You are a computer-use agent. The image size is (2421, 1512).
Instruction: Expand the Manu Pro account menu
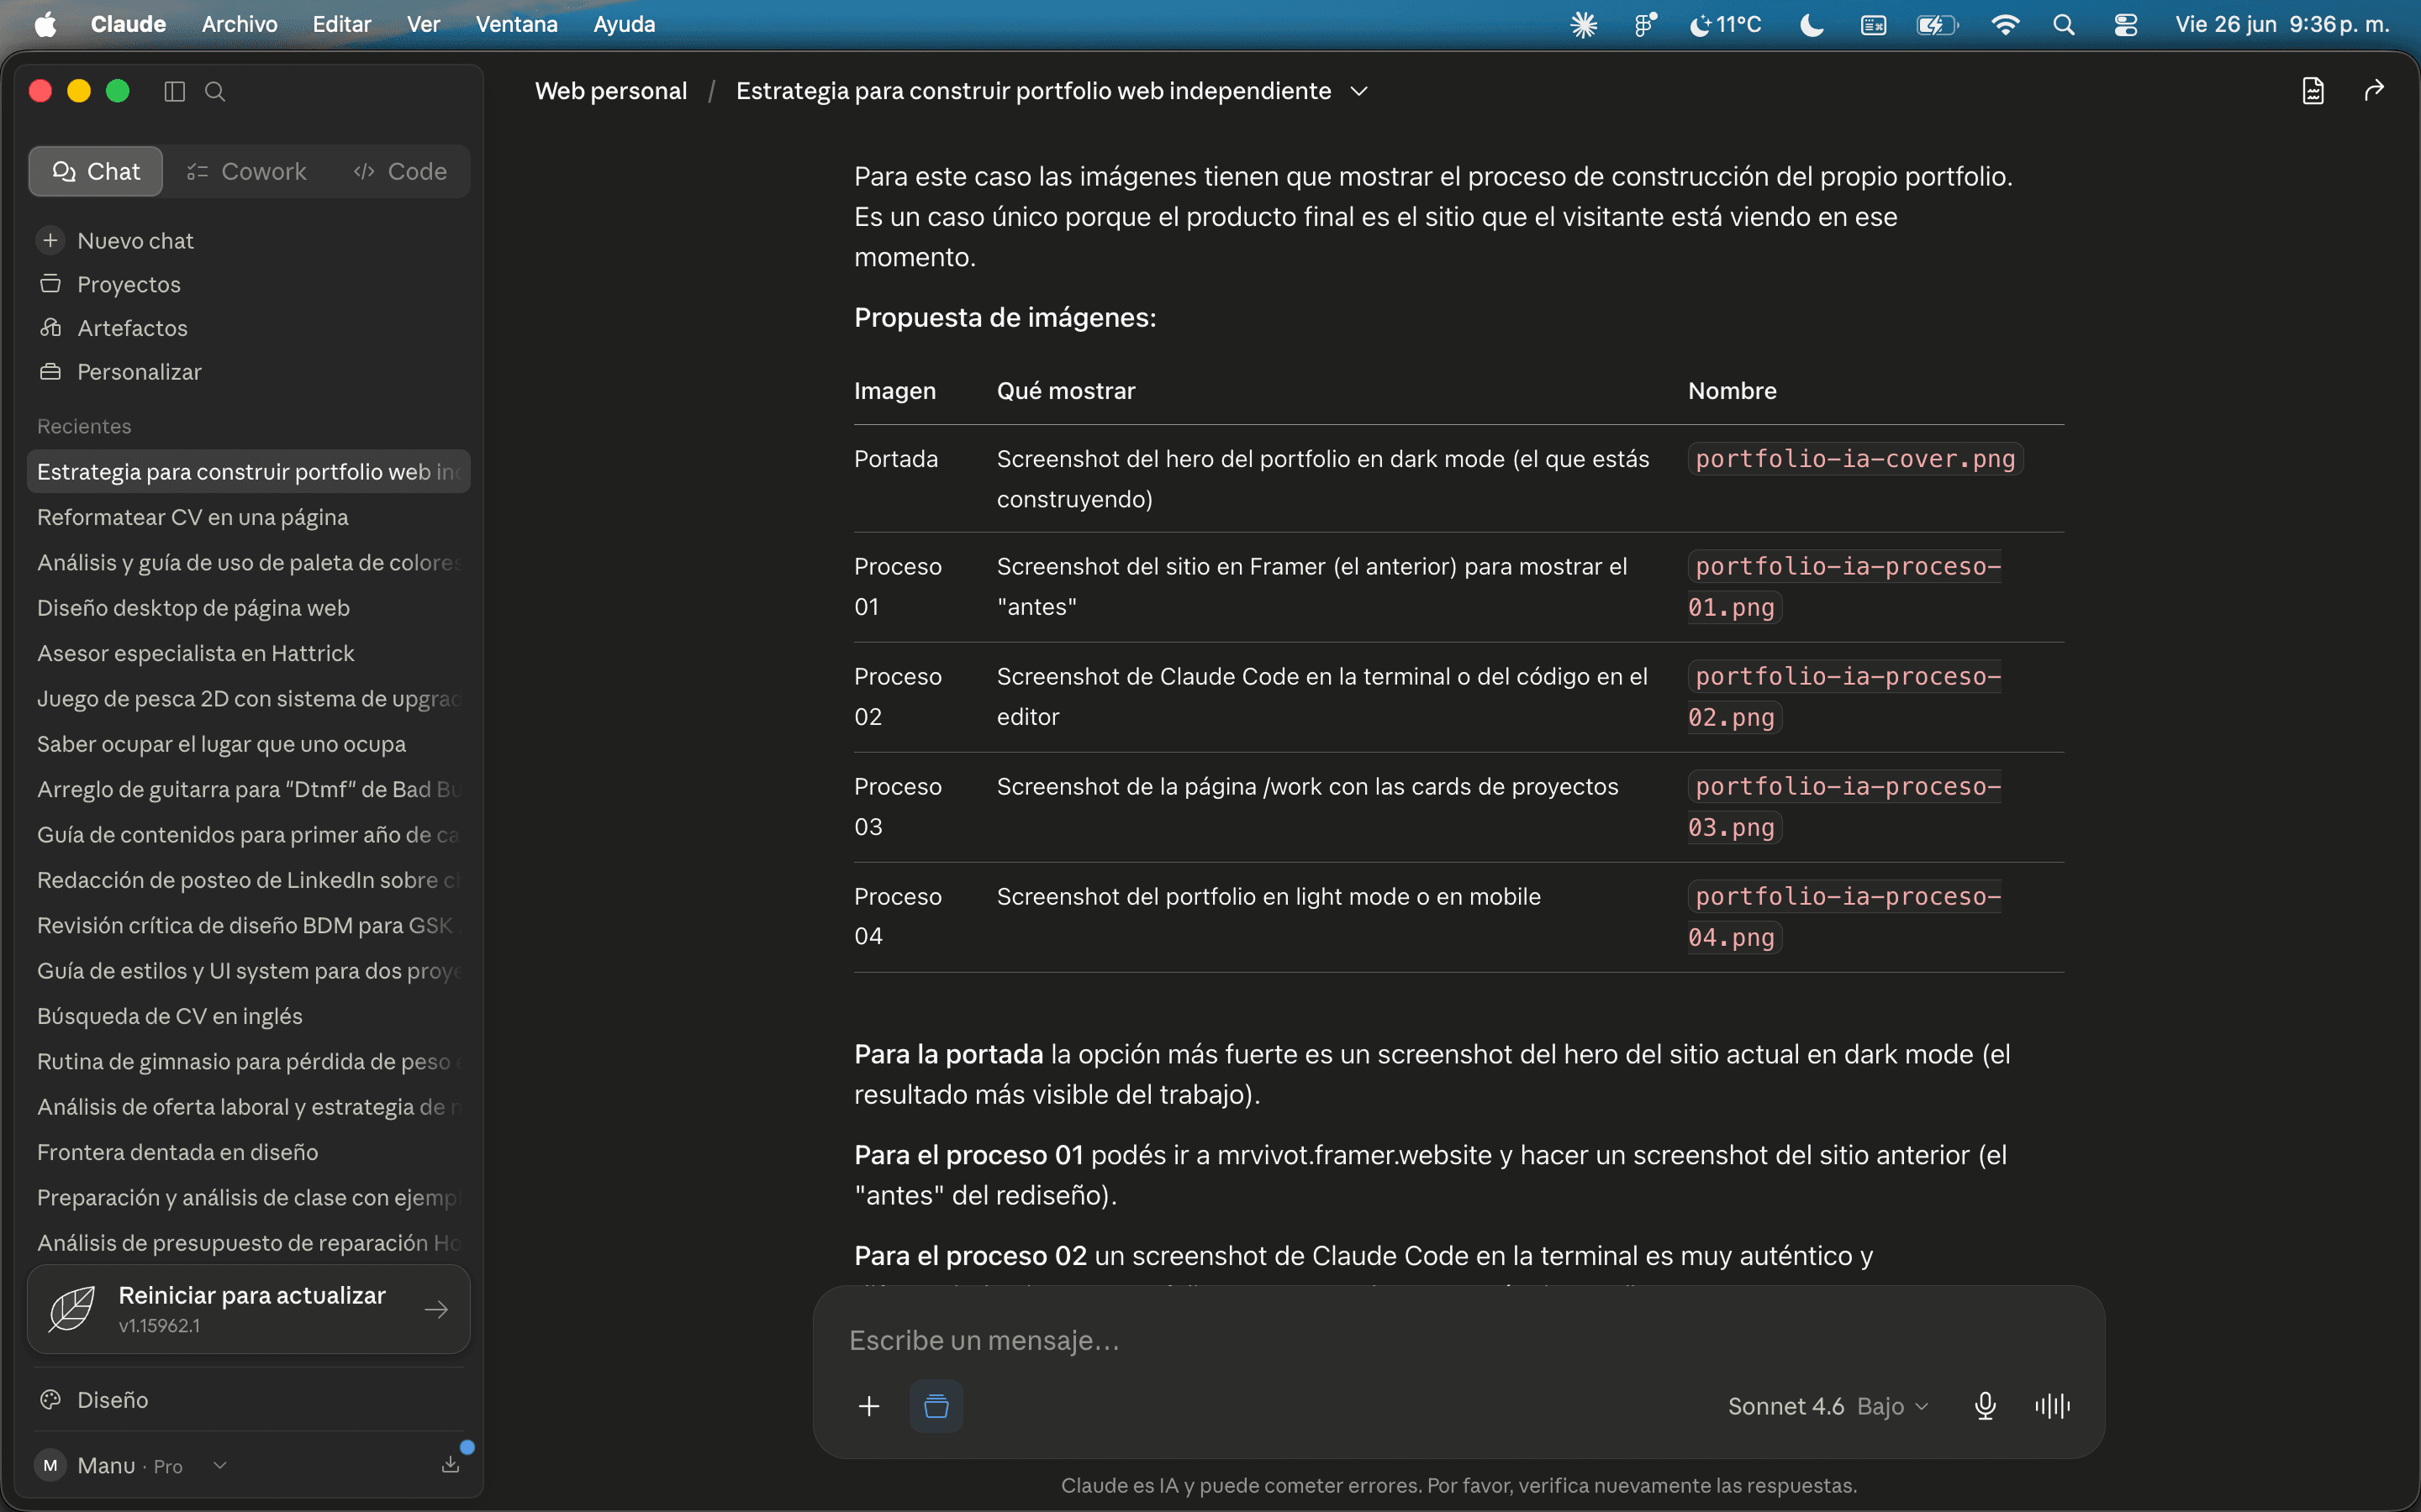tap(130, 1465)
